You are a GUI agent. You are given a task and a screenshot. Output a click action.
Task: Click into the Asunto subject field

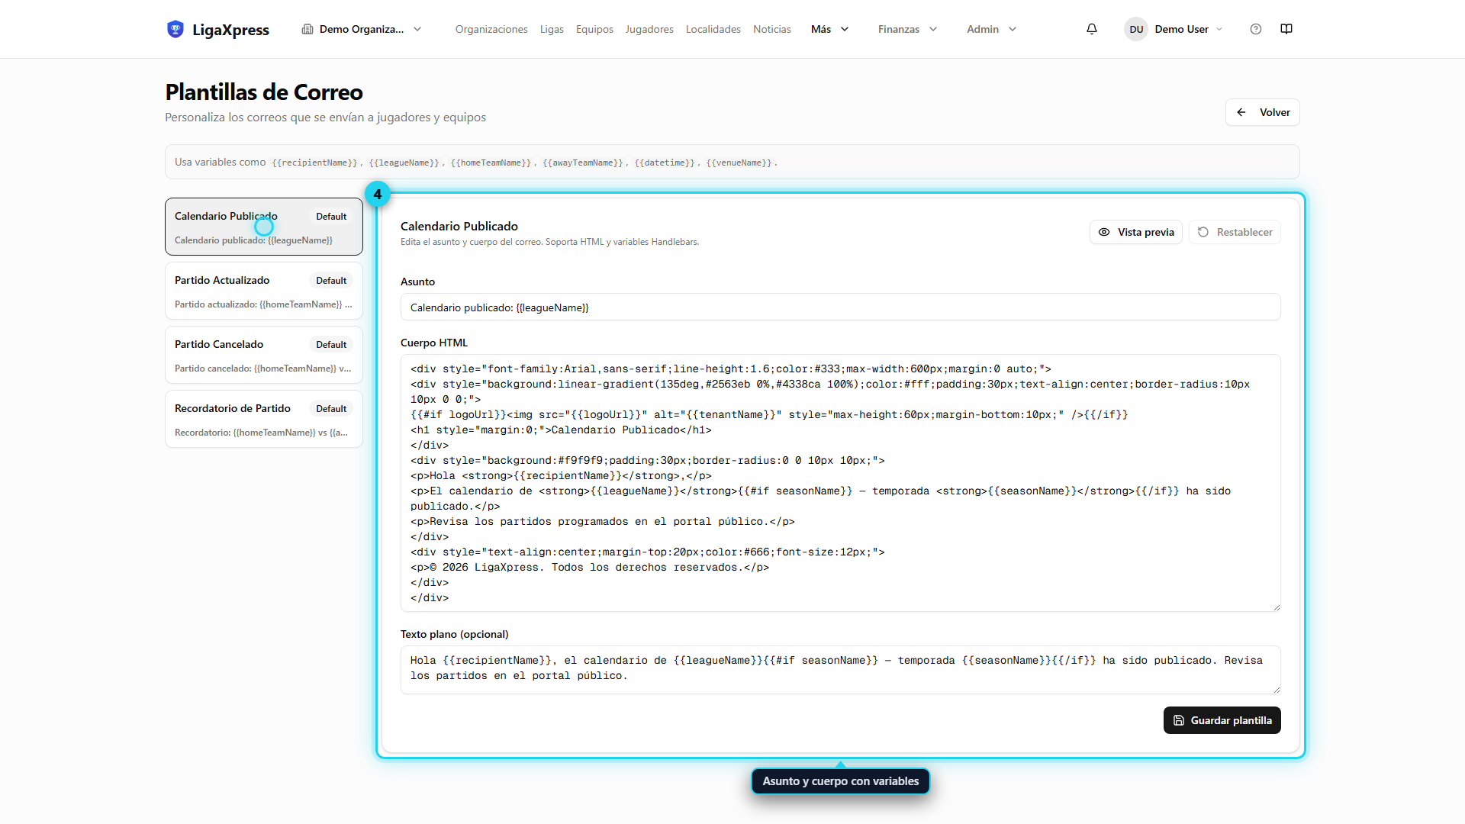tap(840, 307)
